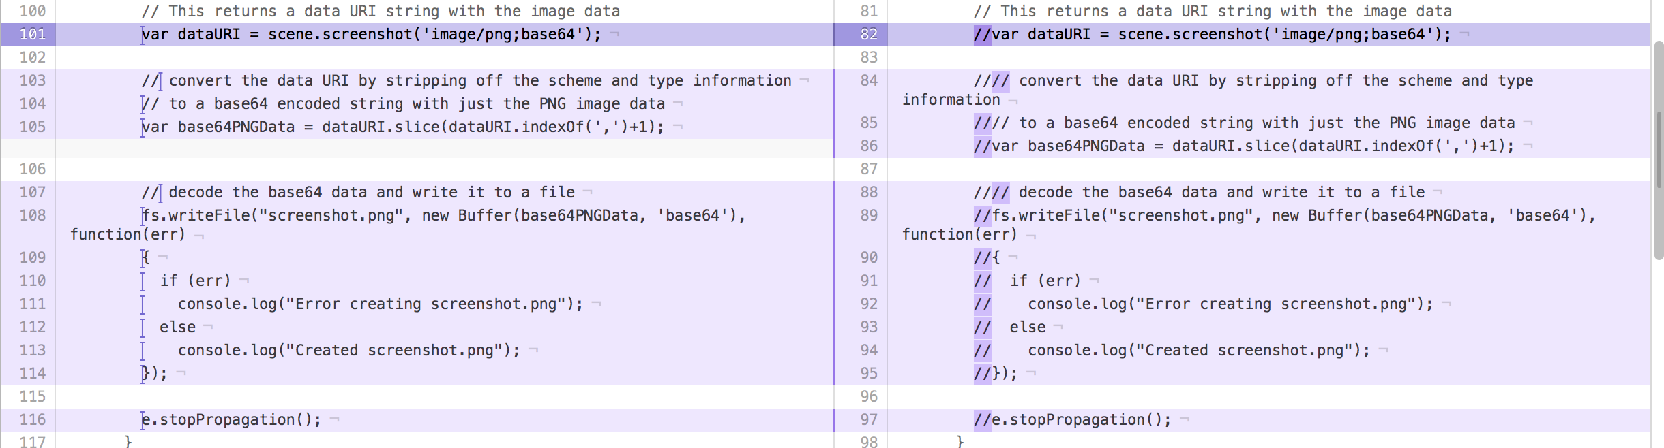Click left pane '});' line 114
This screenshot has width=1664, height=448.
pyautogui.click(x=154, y=373)
